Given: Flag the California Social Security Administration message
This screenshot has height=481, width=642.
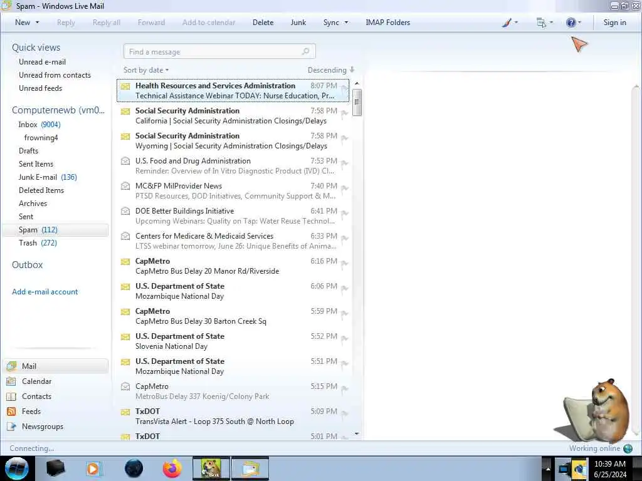Looking at the screenshot, I should [x=344, y=113].
